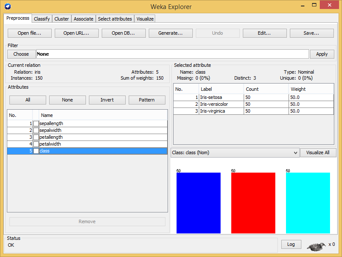Click the Name column header in Attributes
The height and width of the screenshot is (257, 342).
[x=103, y=115]
